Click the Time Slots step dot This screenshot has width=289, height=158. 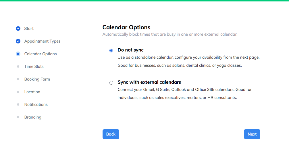click(18, 66)
